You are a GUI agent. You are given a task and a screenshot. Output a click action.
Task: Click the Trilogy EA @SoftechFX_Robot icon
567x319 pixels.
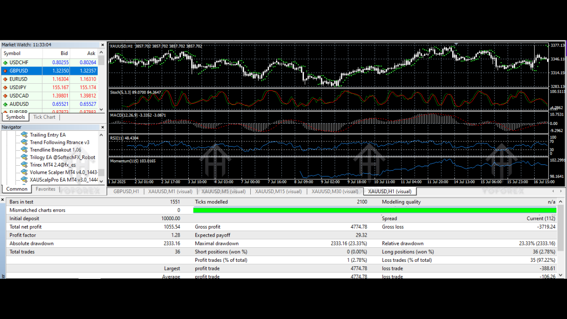tap(24, 157)
